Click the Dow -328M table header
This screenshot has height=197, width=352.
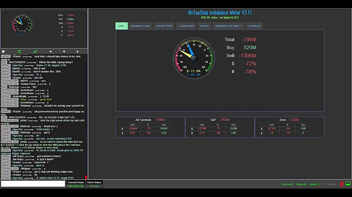(x=289, y=120)
